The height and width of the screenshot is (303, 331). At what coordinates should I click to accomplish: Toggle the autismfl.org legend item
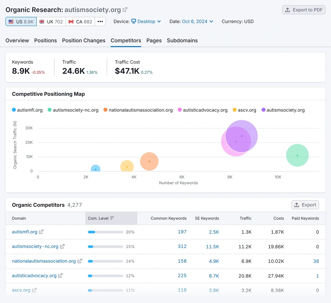[x=27, y=110]
